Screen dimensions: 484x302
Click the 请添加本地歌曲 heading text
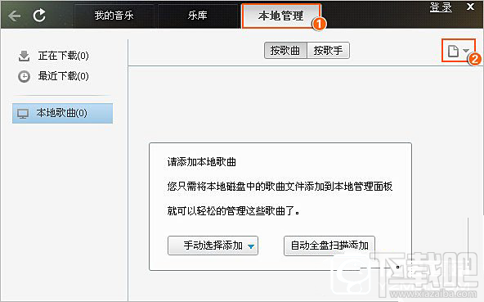pyautogui.click(x=202, y=162)
